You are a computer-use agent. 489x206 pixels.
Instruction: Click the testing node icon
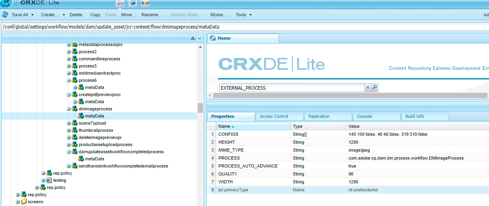(49, 180)
